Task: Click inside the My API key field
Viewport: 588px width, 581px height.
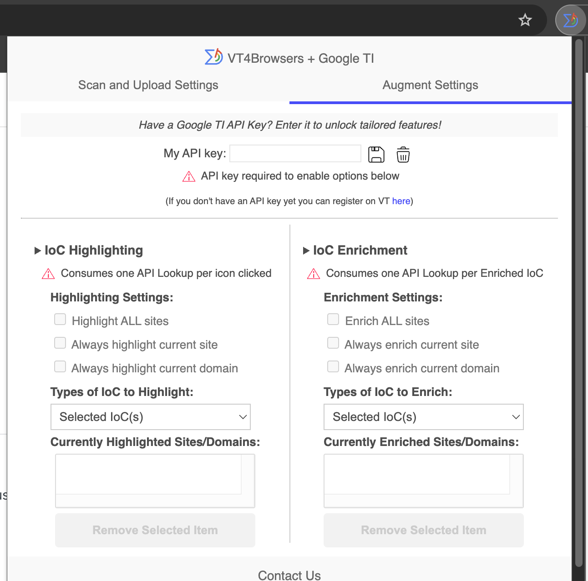Action: 295,154
